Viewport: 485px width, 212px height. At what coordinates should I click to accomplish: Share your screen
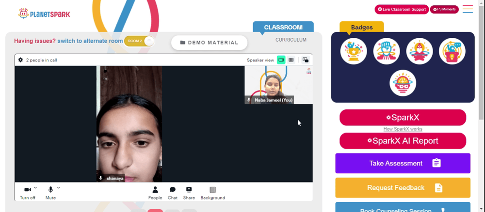tap(189, 193)
